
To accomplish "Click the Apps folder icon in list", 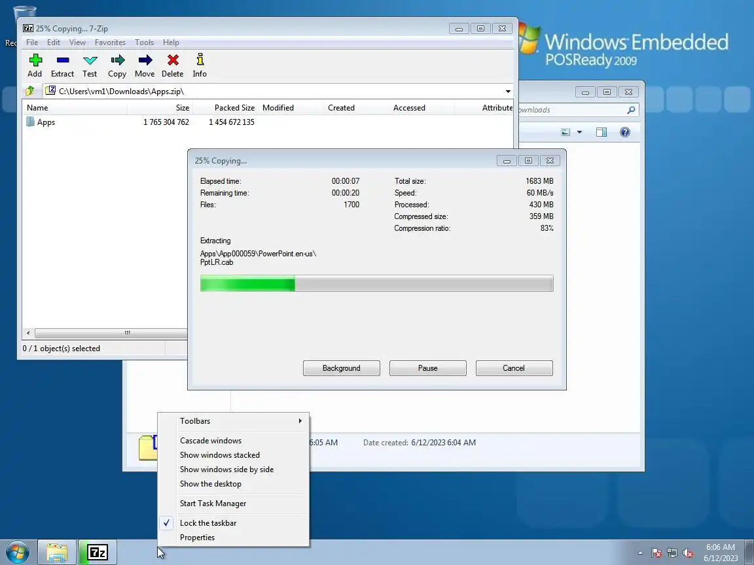I will [30, 122].
